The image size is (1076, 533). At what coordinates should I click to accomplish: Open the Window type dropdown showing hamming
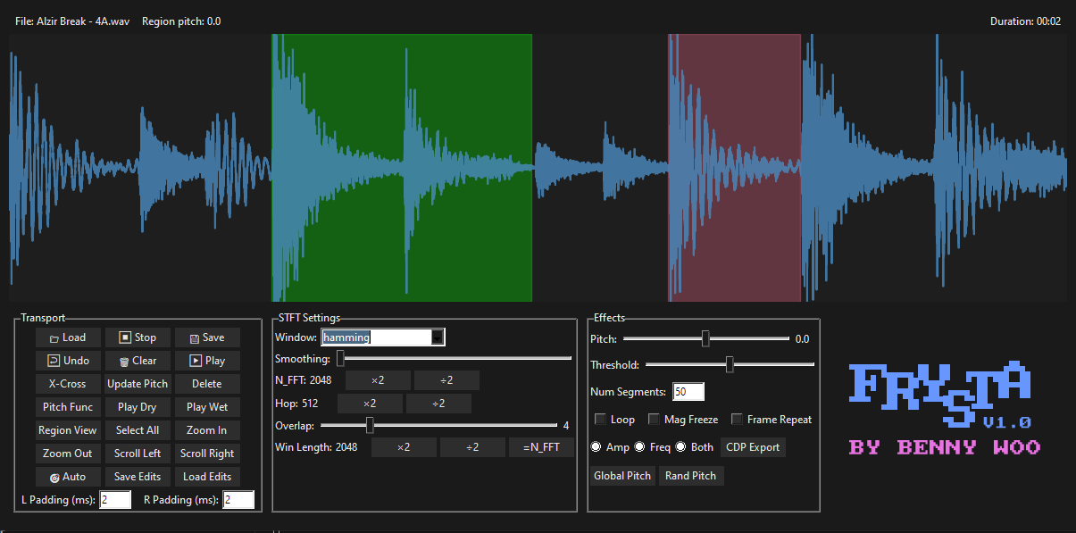382,337
